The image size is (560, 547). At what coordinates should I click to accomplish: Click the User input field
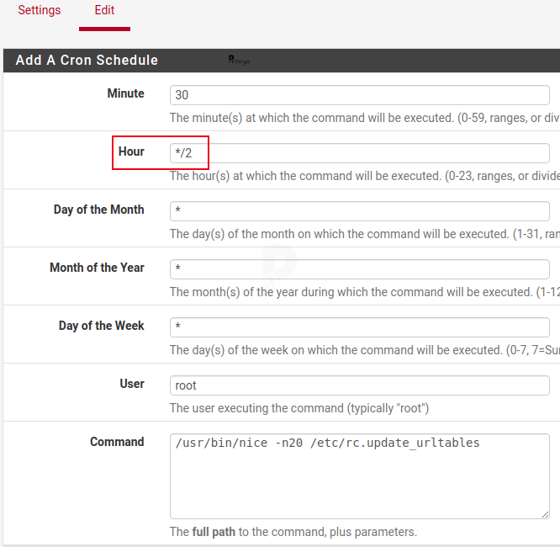[360, 385]
